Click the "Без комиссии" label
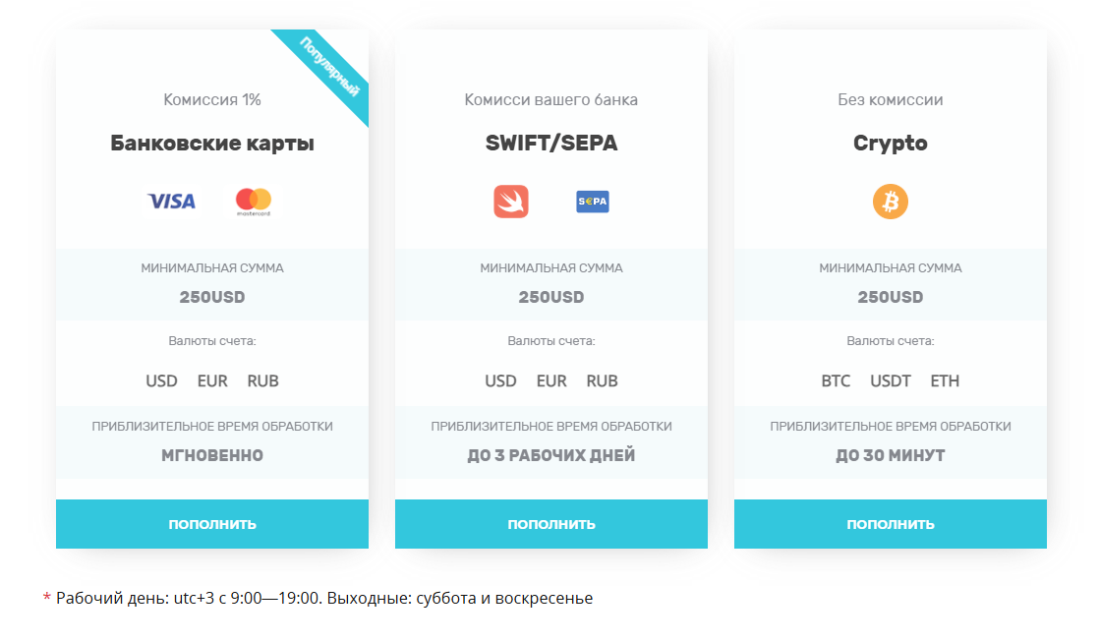This screenshot has width=1099, height=643. 891,99
